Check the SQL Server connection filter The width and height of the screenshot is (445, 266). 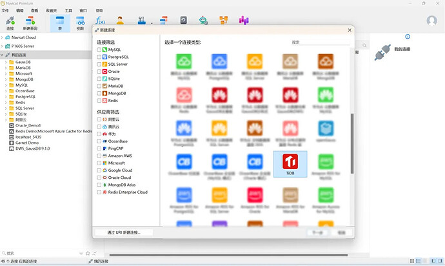pyautogui.click(x=99, y=64)
